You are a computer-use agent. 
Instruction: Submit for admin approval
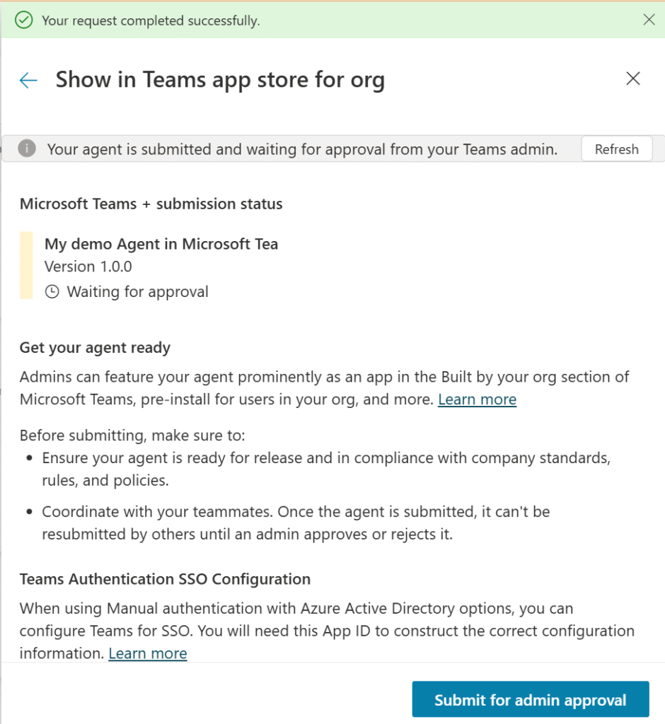[x=531, y=699]
